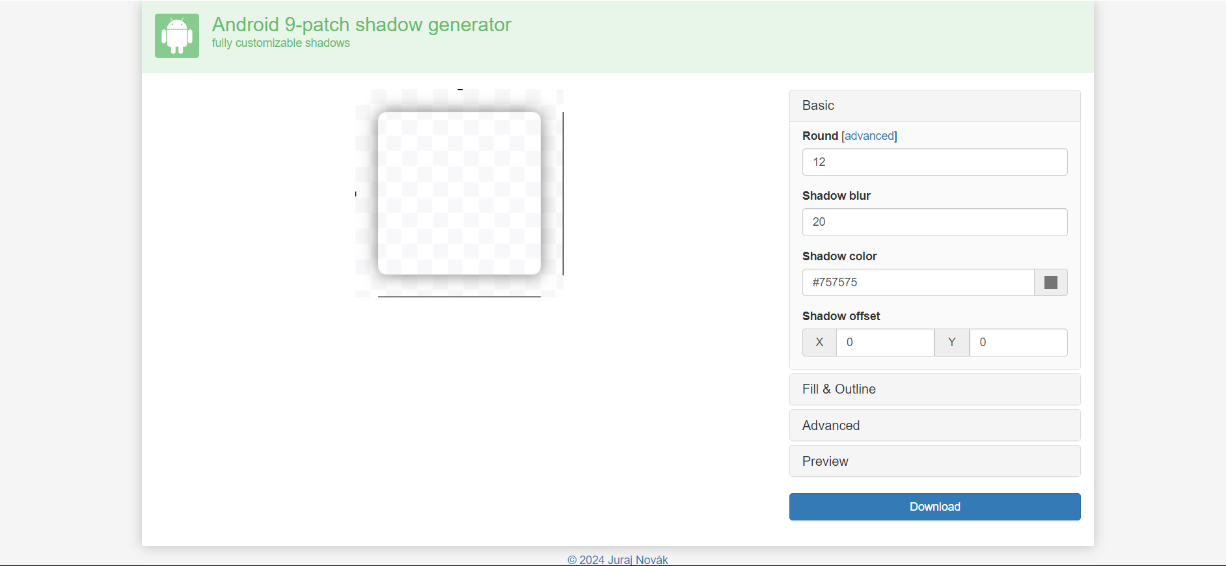Open the advanced round corners link
This screenshot has width=1226, height=566.
(x=869, y=136)
